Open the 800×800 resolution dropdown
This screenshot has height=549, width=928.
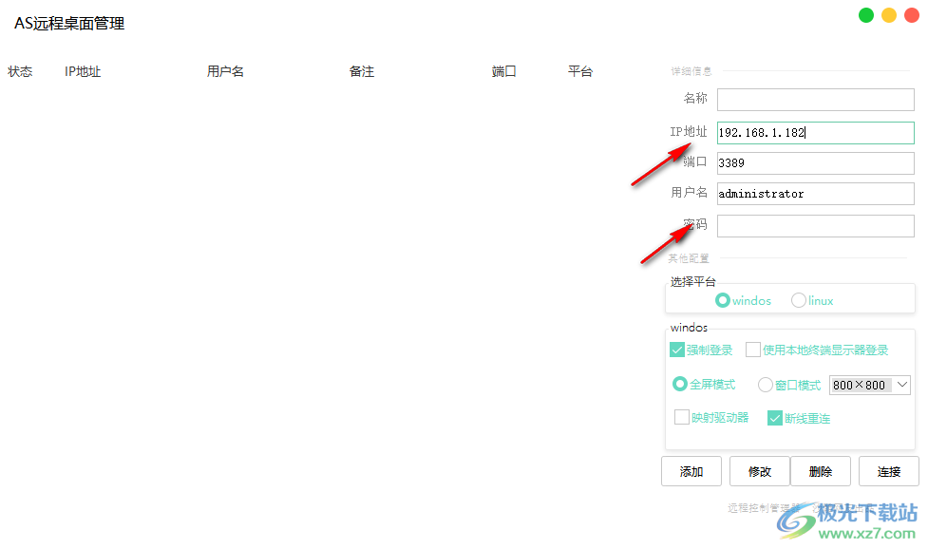[x=869, y=385]
